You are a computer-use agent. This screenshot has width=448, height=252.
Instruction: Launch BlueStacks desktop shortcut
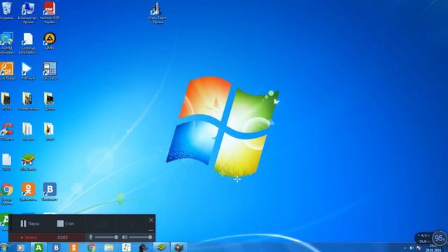(28, 162)
